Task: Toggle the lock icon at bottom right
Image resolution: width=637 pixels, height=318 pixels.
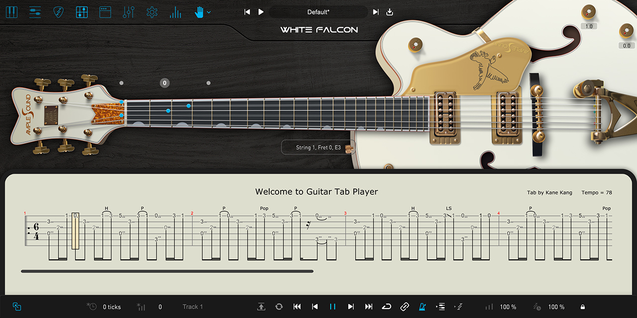Action: coord(582,307)
